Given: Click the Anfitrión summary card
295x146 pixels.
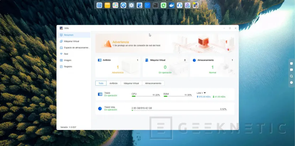Looking at the screenshot, I should click(x=118, y=66).
